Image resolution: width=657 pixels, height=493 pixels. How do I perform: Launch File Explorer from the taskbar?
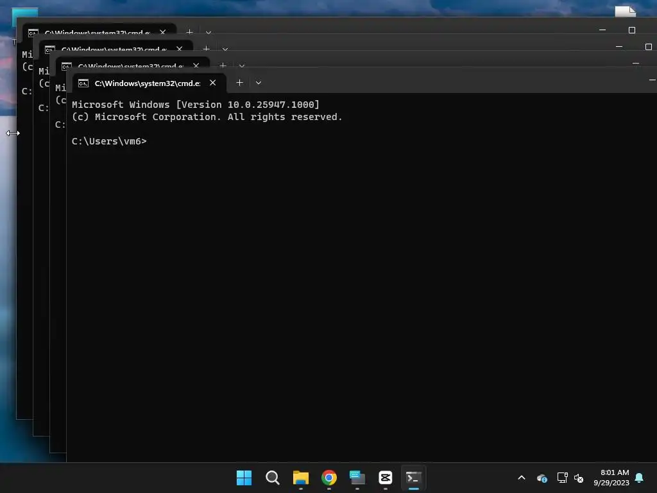click(x=301, y=478)
